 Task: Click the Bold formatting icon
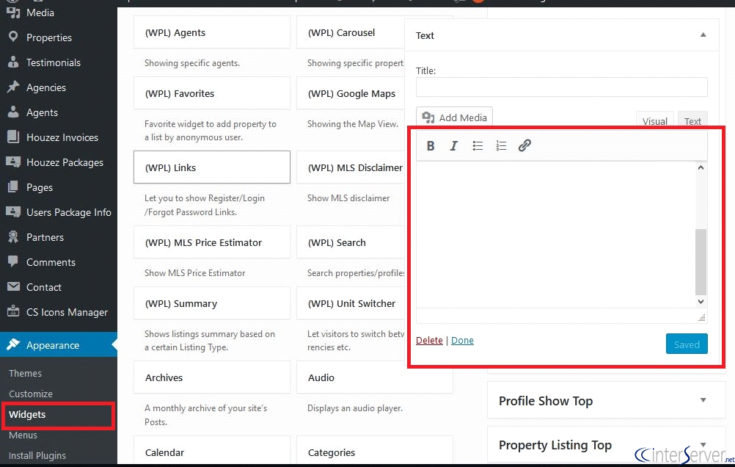[x=431, y=145]
